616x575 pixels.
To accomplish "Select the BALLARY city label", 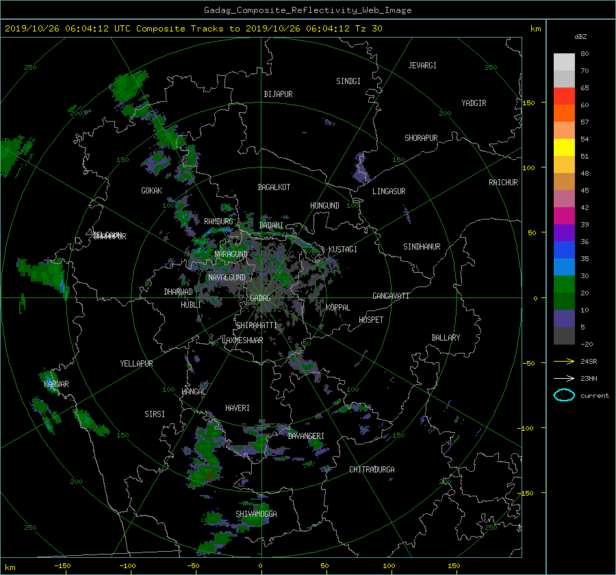I will (446, 338).
